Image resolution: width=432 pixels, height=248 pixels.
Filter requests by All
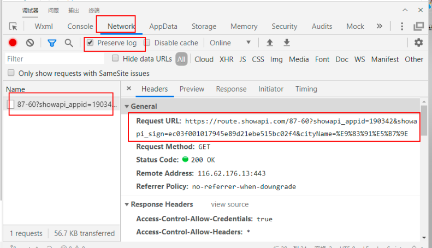[181, 59]
